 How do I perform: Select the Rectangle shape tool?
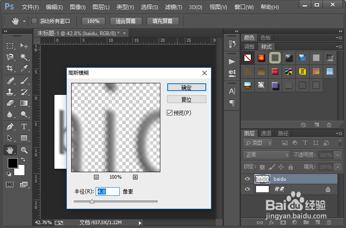coord(24,138)
